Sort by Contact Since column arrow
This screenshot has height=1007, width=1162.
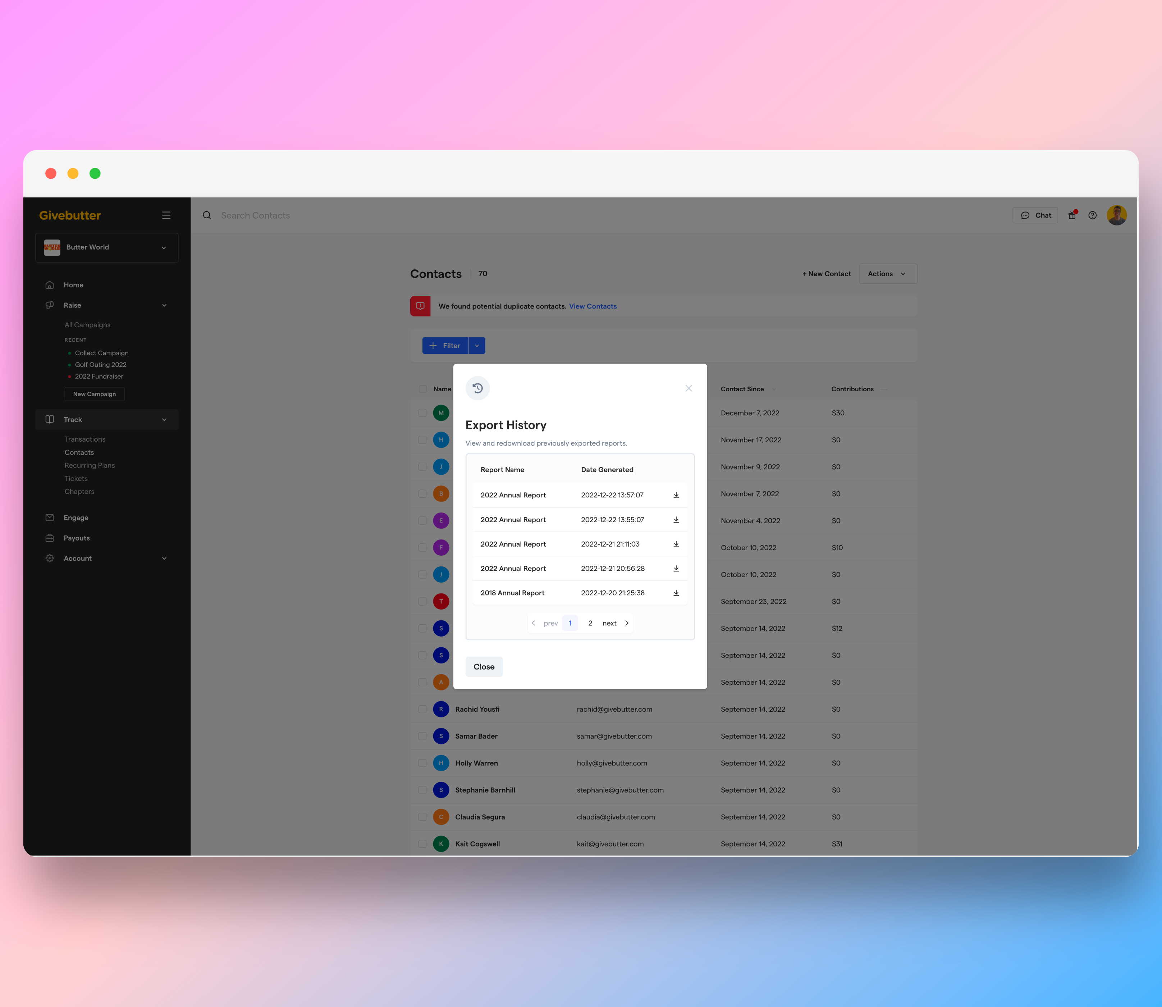[x=773, y=389]
